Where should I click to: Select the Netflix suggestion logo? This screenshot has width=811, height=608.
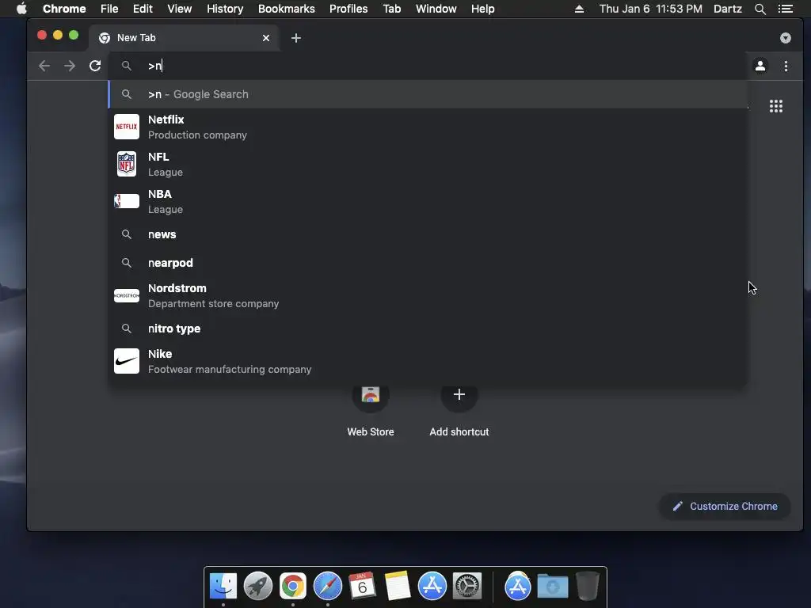pos(126,127)
